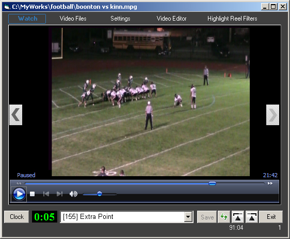Fast forward using double-right arrows on seek bar
Image resolution: width=290 pixels, height=239 pixels.
pyautogui.click(x=270, y=183)
